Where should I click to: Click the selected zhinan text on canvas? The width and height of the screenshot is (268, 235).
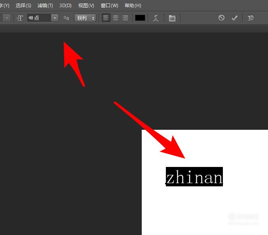coord(194,176)
